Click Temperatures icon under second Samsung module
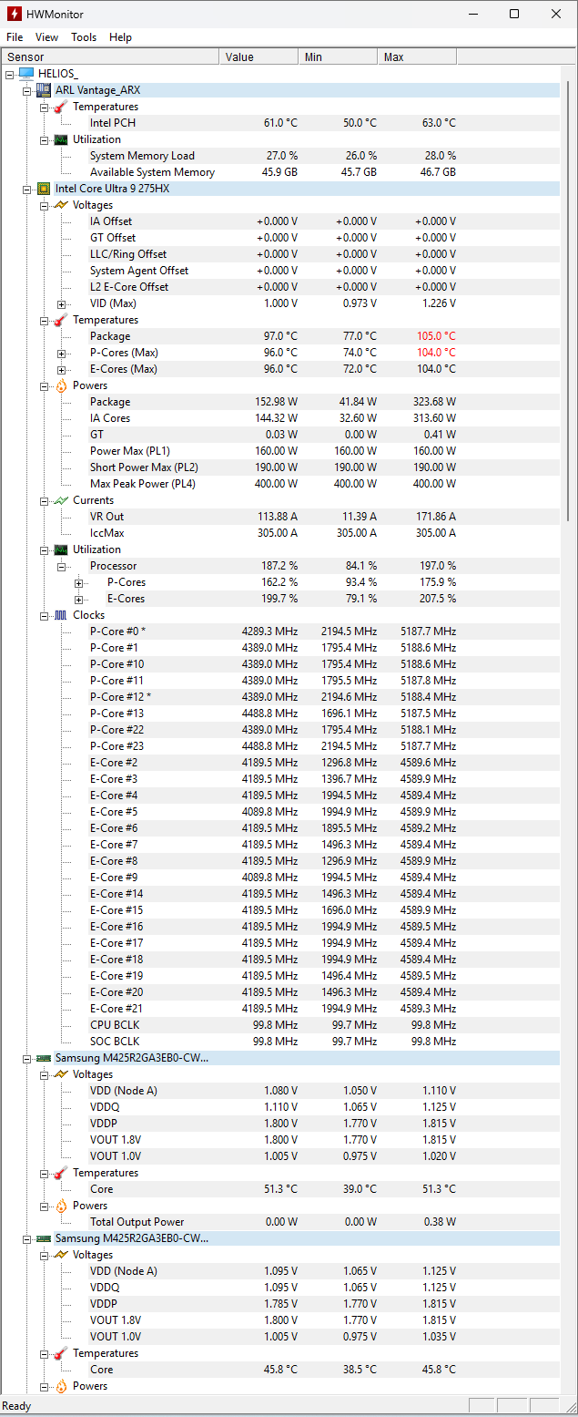Viewport: 578px width, 1417px height. click(60, 1353)
